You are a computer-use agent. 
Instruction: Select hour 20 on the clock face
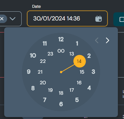point(43,83)
